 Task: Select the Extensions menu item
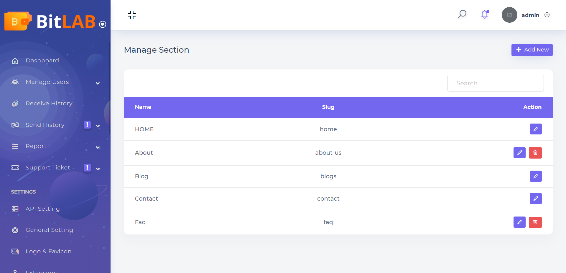click(42, 271)
